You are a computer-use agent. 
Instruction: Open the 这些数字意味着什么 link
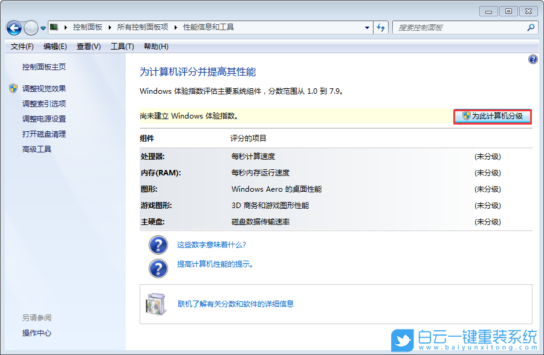pyautogui.click(x=212, y=245)
